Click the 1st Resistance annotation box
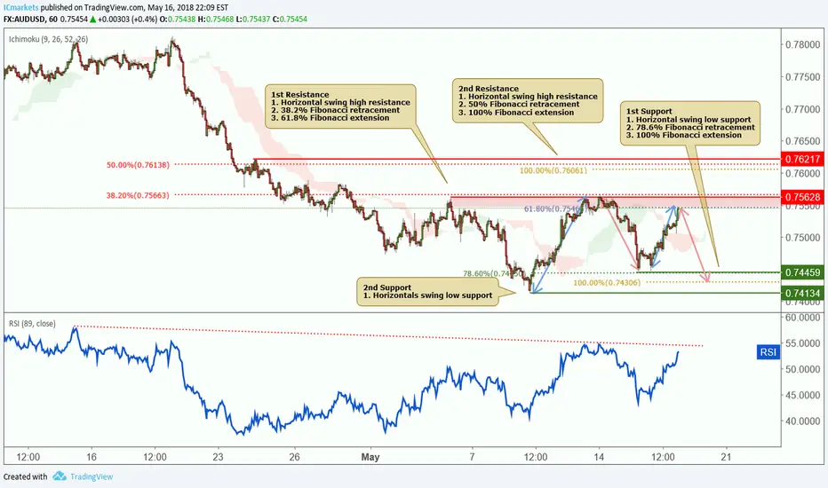 coord(340,106)
